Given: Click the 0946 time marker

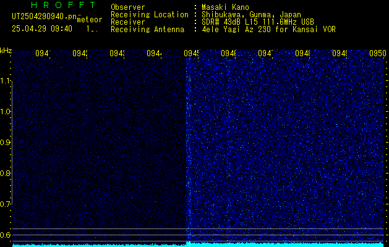Looking at the screenshot, I should pyautogui.click(x=228, y=53).
